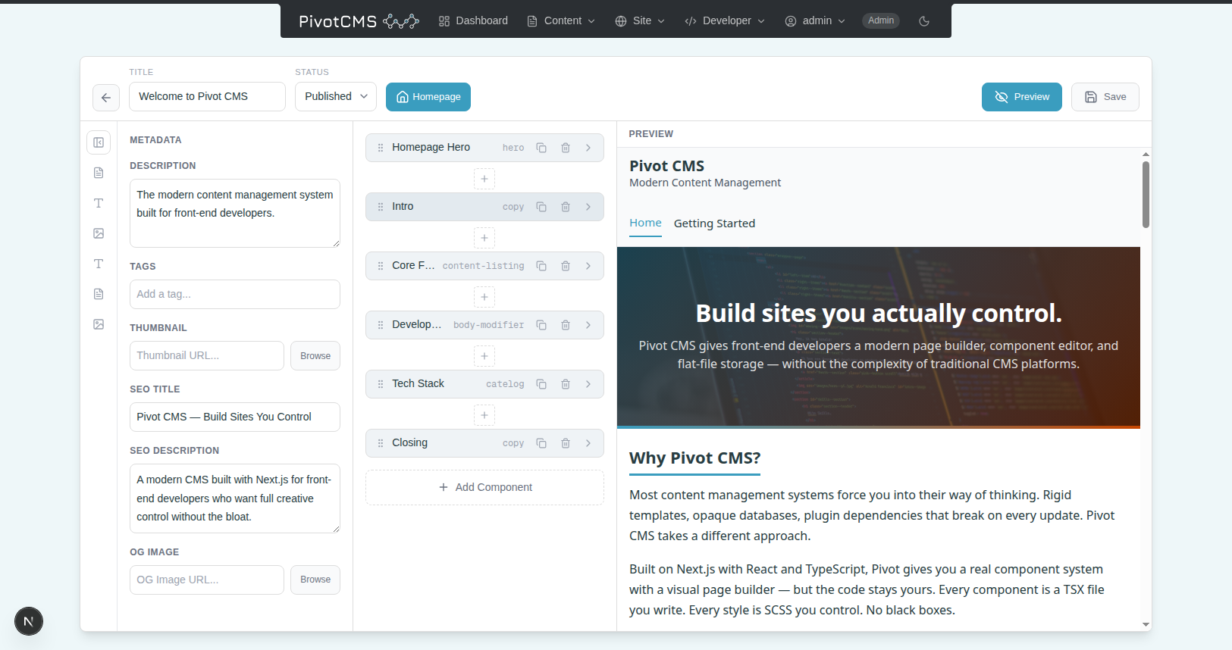
Task: Click the preview scrollbar thumb
Action: 1146,194
